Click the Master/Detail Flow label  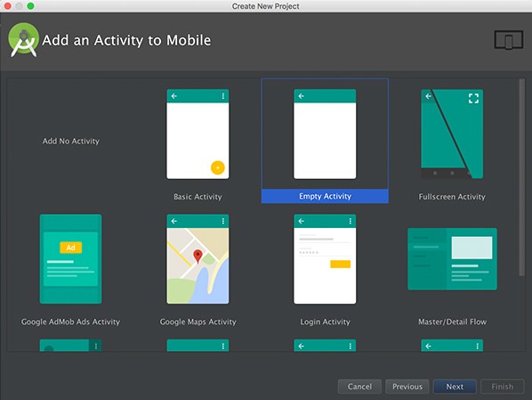pyautogui.click(x=452, y=322)
